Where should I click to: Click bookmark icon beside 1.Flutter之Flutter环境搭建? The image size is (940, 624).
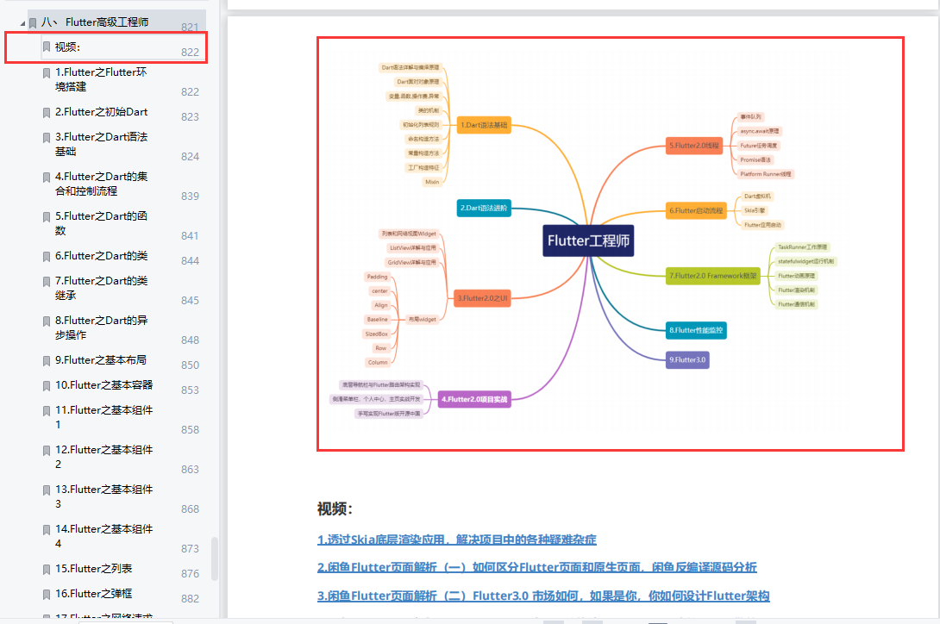[47, 72]
